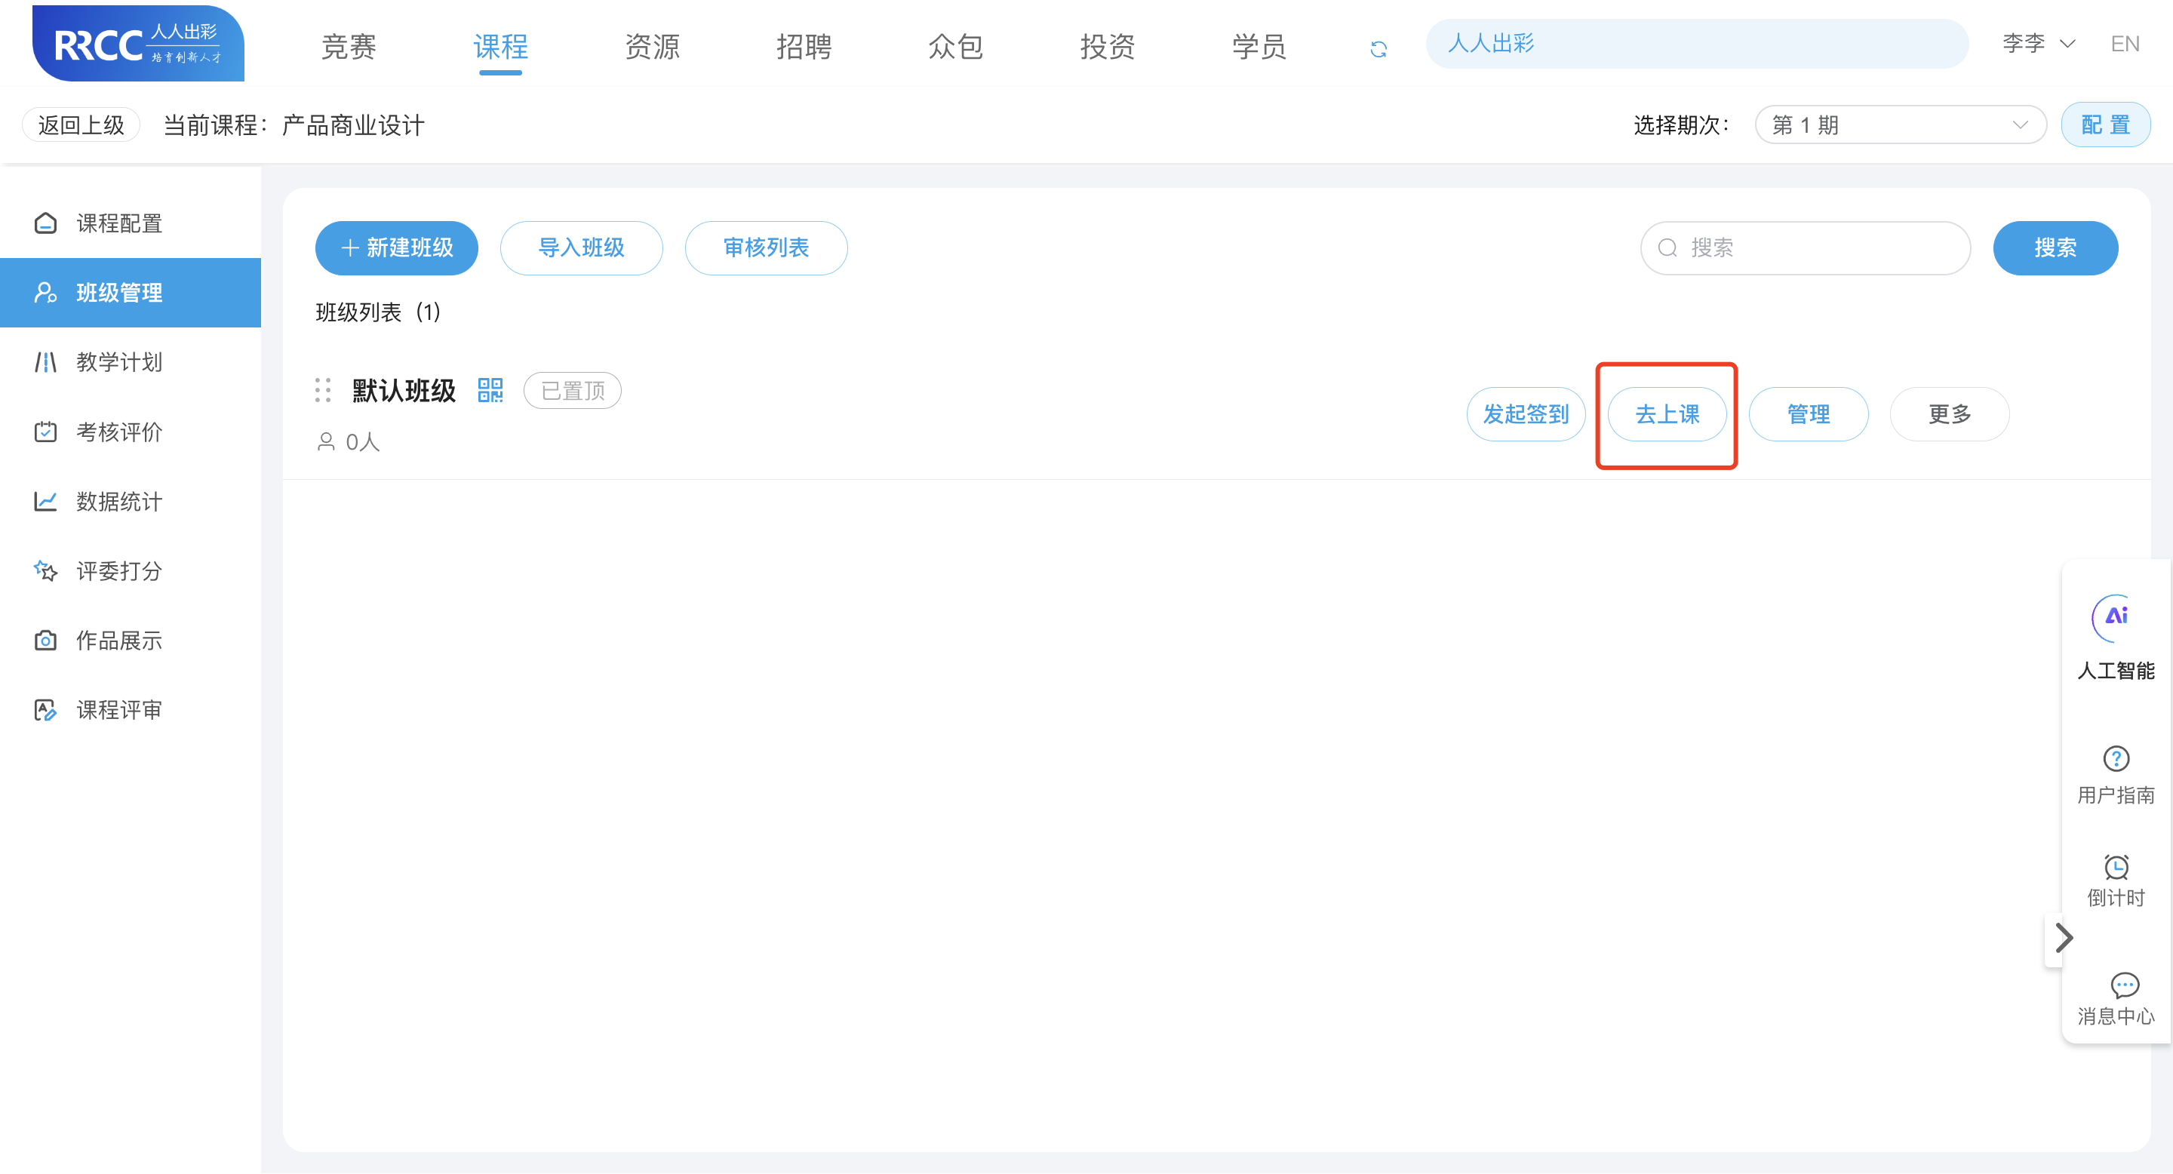
Task: Click 返回上级 button
Action: (81, 126)
